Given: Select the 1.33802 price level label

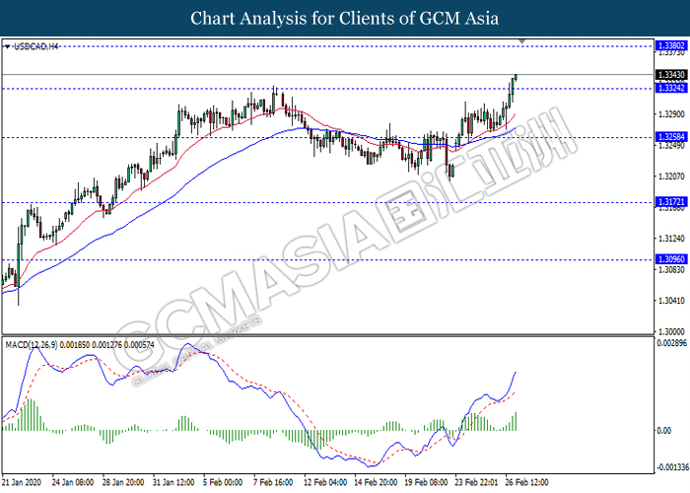Looking at the screenshot, I should click(x=670, y=45).
